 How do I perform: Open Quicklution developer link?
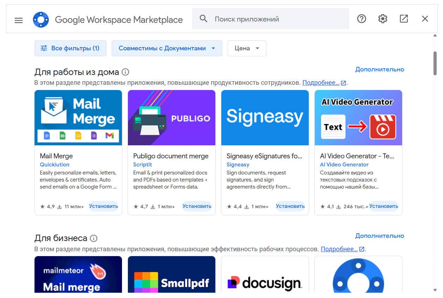[55, 165]
